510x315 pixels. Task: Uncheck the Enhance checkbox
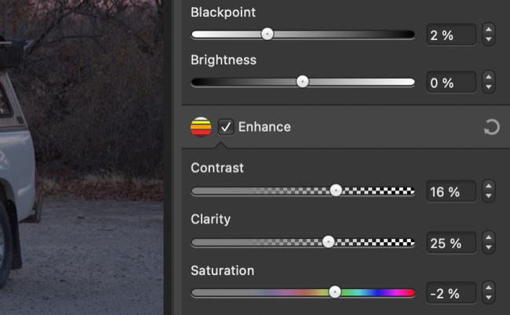226,126
